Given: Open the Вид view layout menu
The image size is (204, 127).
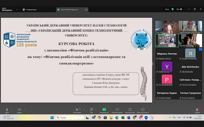Looking at the screenshot, I should pyautogui.click(x=179, y=9).
